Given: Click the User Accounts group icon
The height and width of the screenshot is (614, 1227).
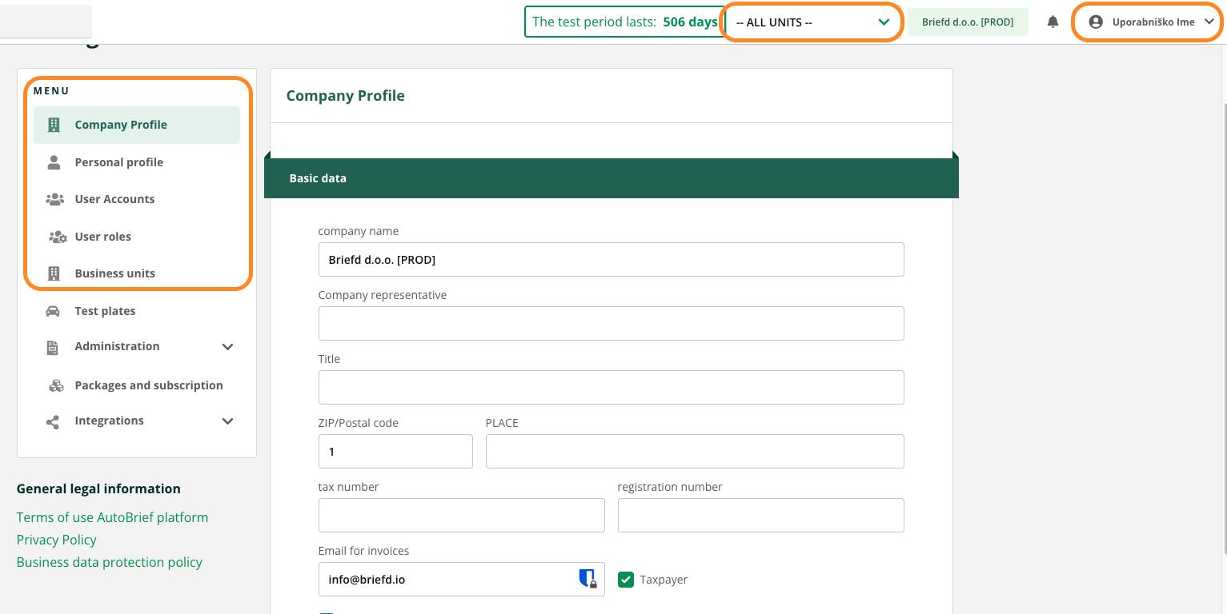Looking at the screenshot, I should tap(54, 199).
